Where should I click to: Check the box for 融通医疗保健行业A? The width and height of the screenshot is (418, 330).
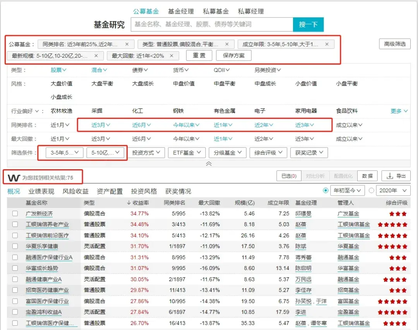(15, 257)
